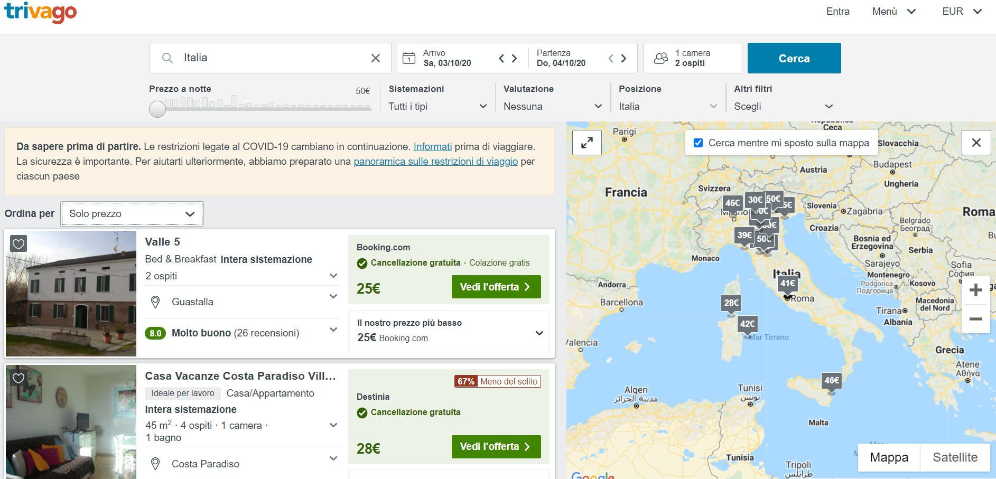Open the Valle 5 property photo

click(71, 294)
